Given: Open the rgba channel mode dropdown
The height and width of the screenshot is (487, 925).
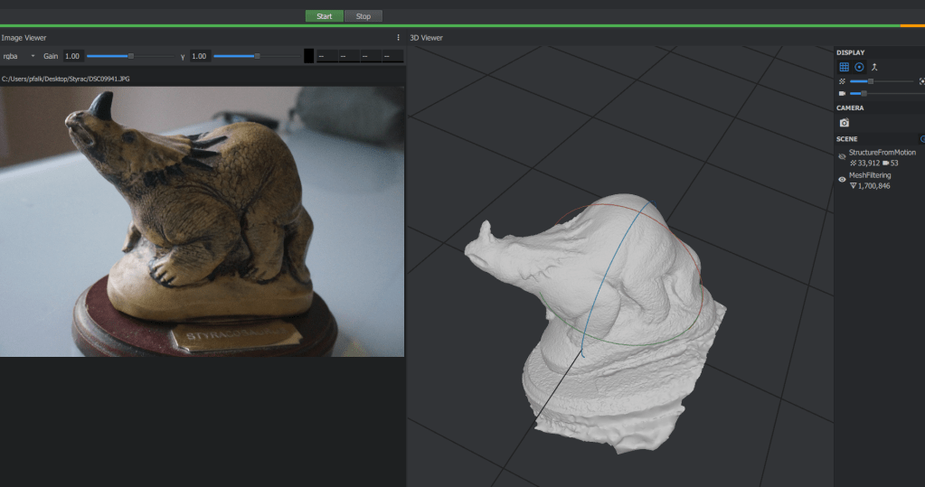Looking at the screenshot, I should coord(19,56).
